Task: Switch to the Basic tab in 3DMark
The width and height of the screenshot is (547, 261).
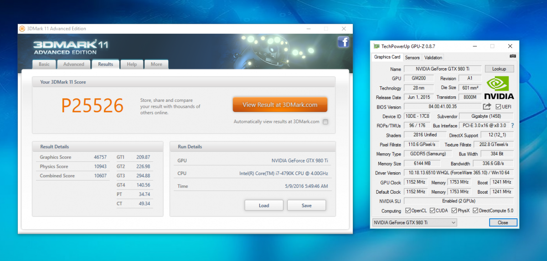Action: point(44,64)
